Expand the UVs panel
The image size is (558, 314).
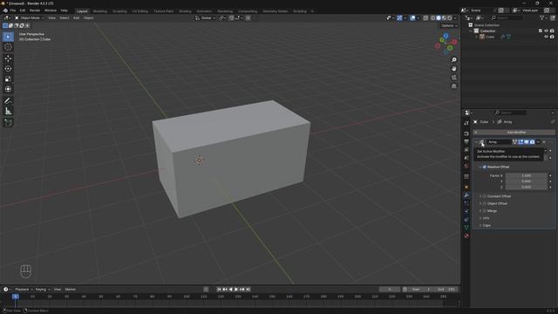480,218
